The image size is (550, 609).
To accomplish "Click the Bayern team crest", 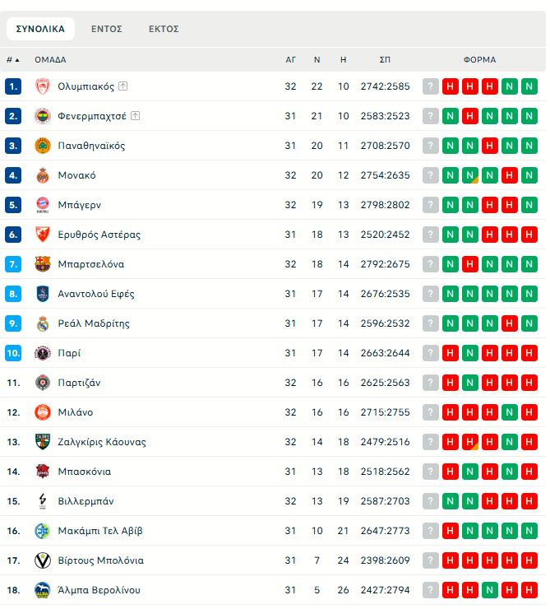I will [43, 205].
